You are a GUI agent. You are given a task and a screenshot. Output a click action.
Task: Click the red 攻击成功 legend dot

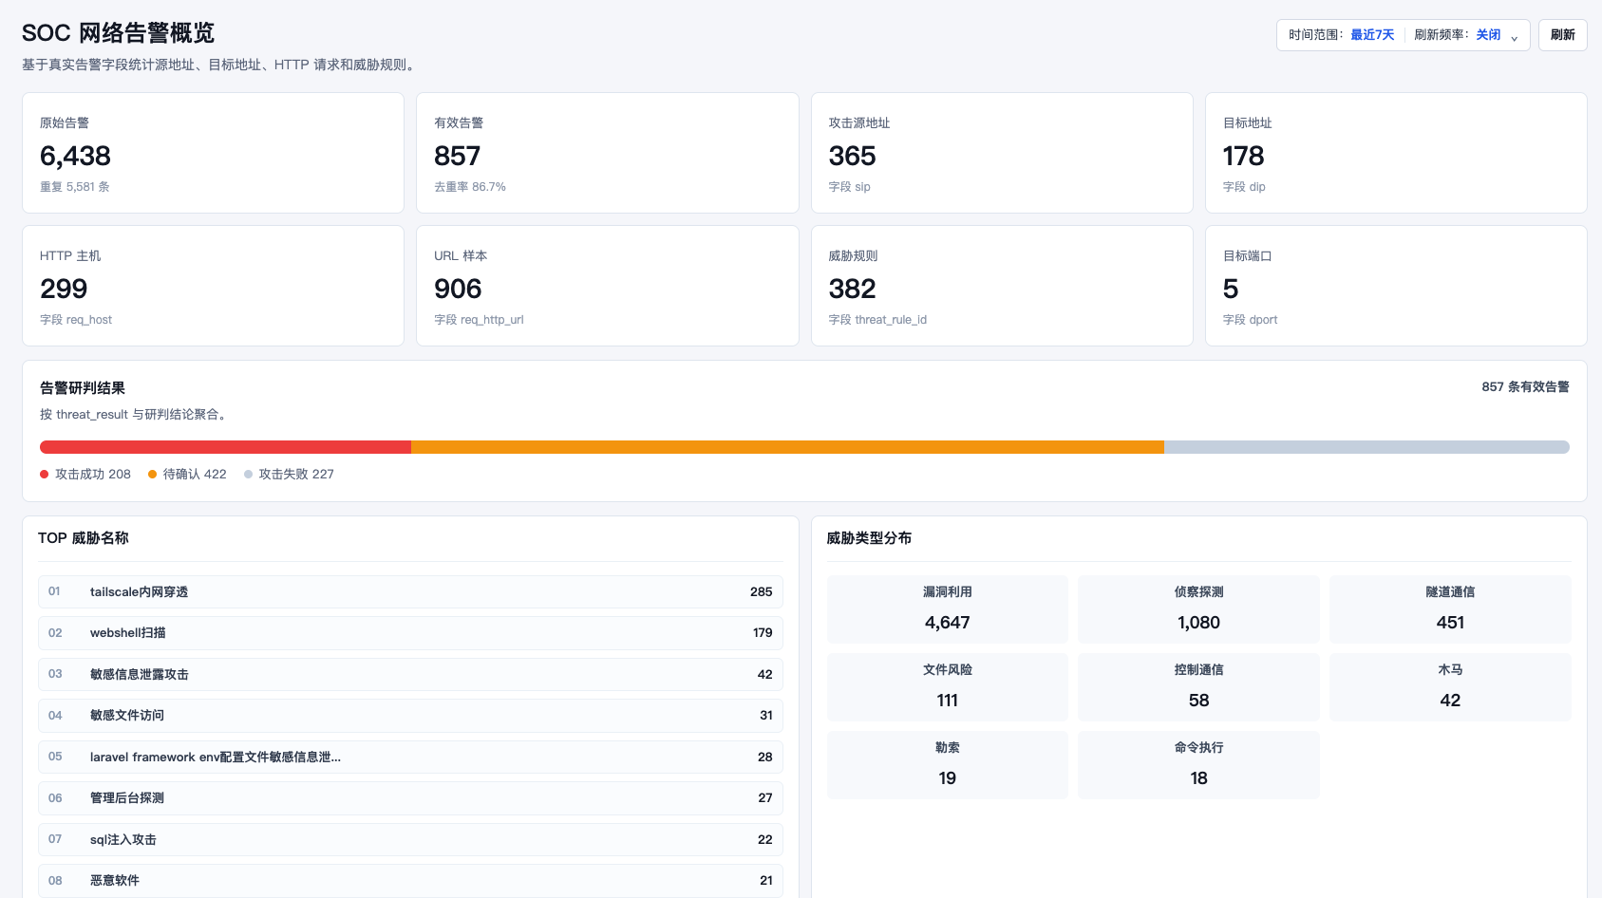pos(44,474)
